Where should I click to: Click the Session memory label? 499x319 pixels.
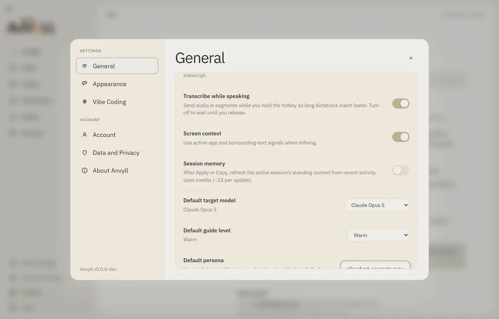click(x=204, y=163)
